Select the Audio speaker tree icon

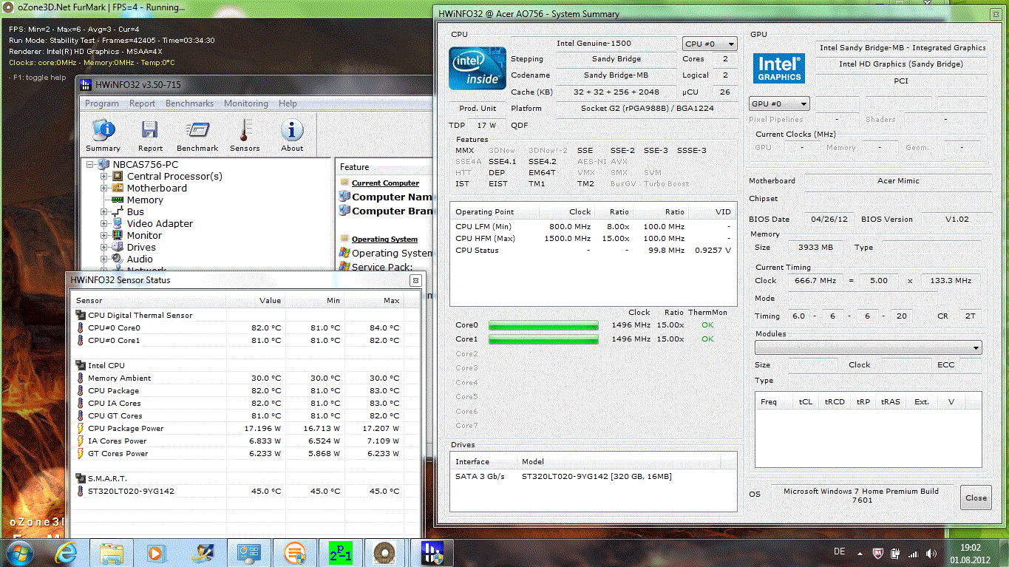coord(117,259)
